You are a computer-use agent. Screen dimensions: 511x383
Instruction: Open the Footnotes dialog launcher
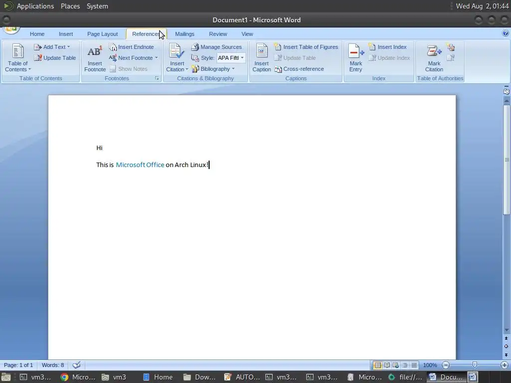pyautogui.click(x=157, y=78)
